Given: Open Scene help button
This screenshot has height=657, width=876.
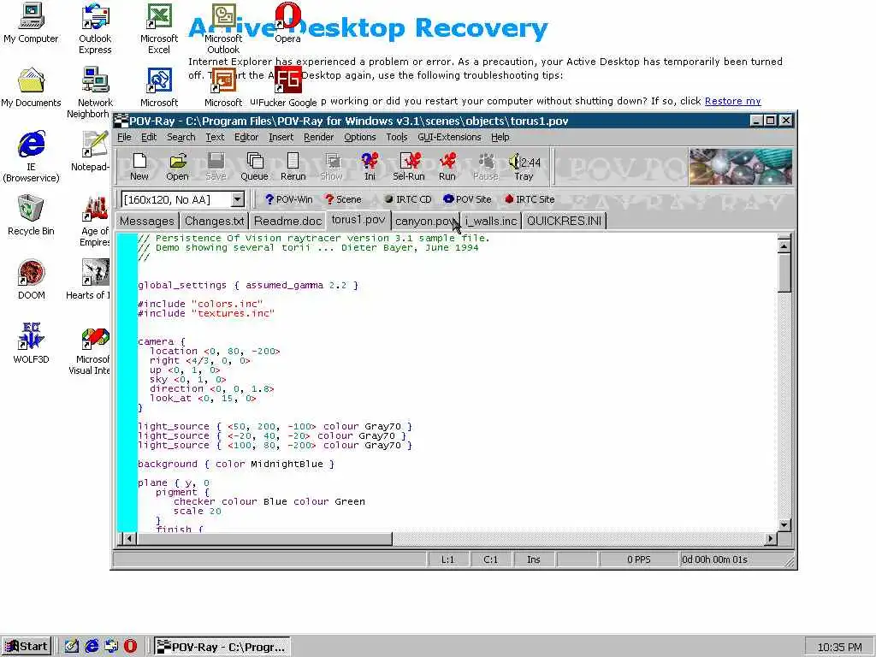Looking at the screenshot, I should [x=343, y=199].
